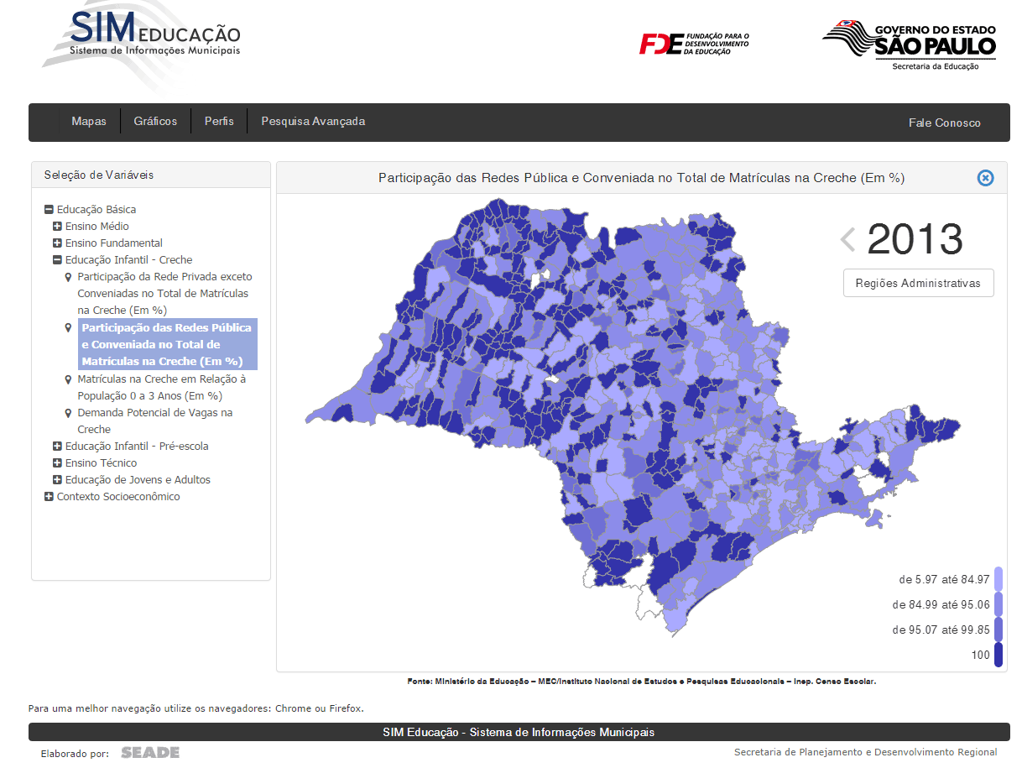
Task: Click the Regiões Administrativas button
Action: [918, 284]
